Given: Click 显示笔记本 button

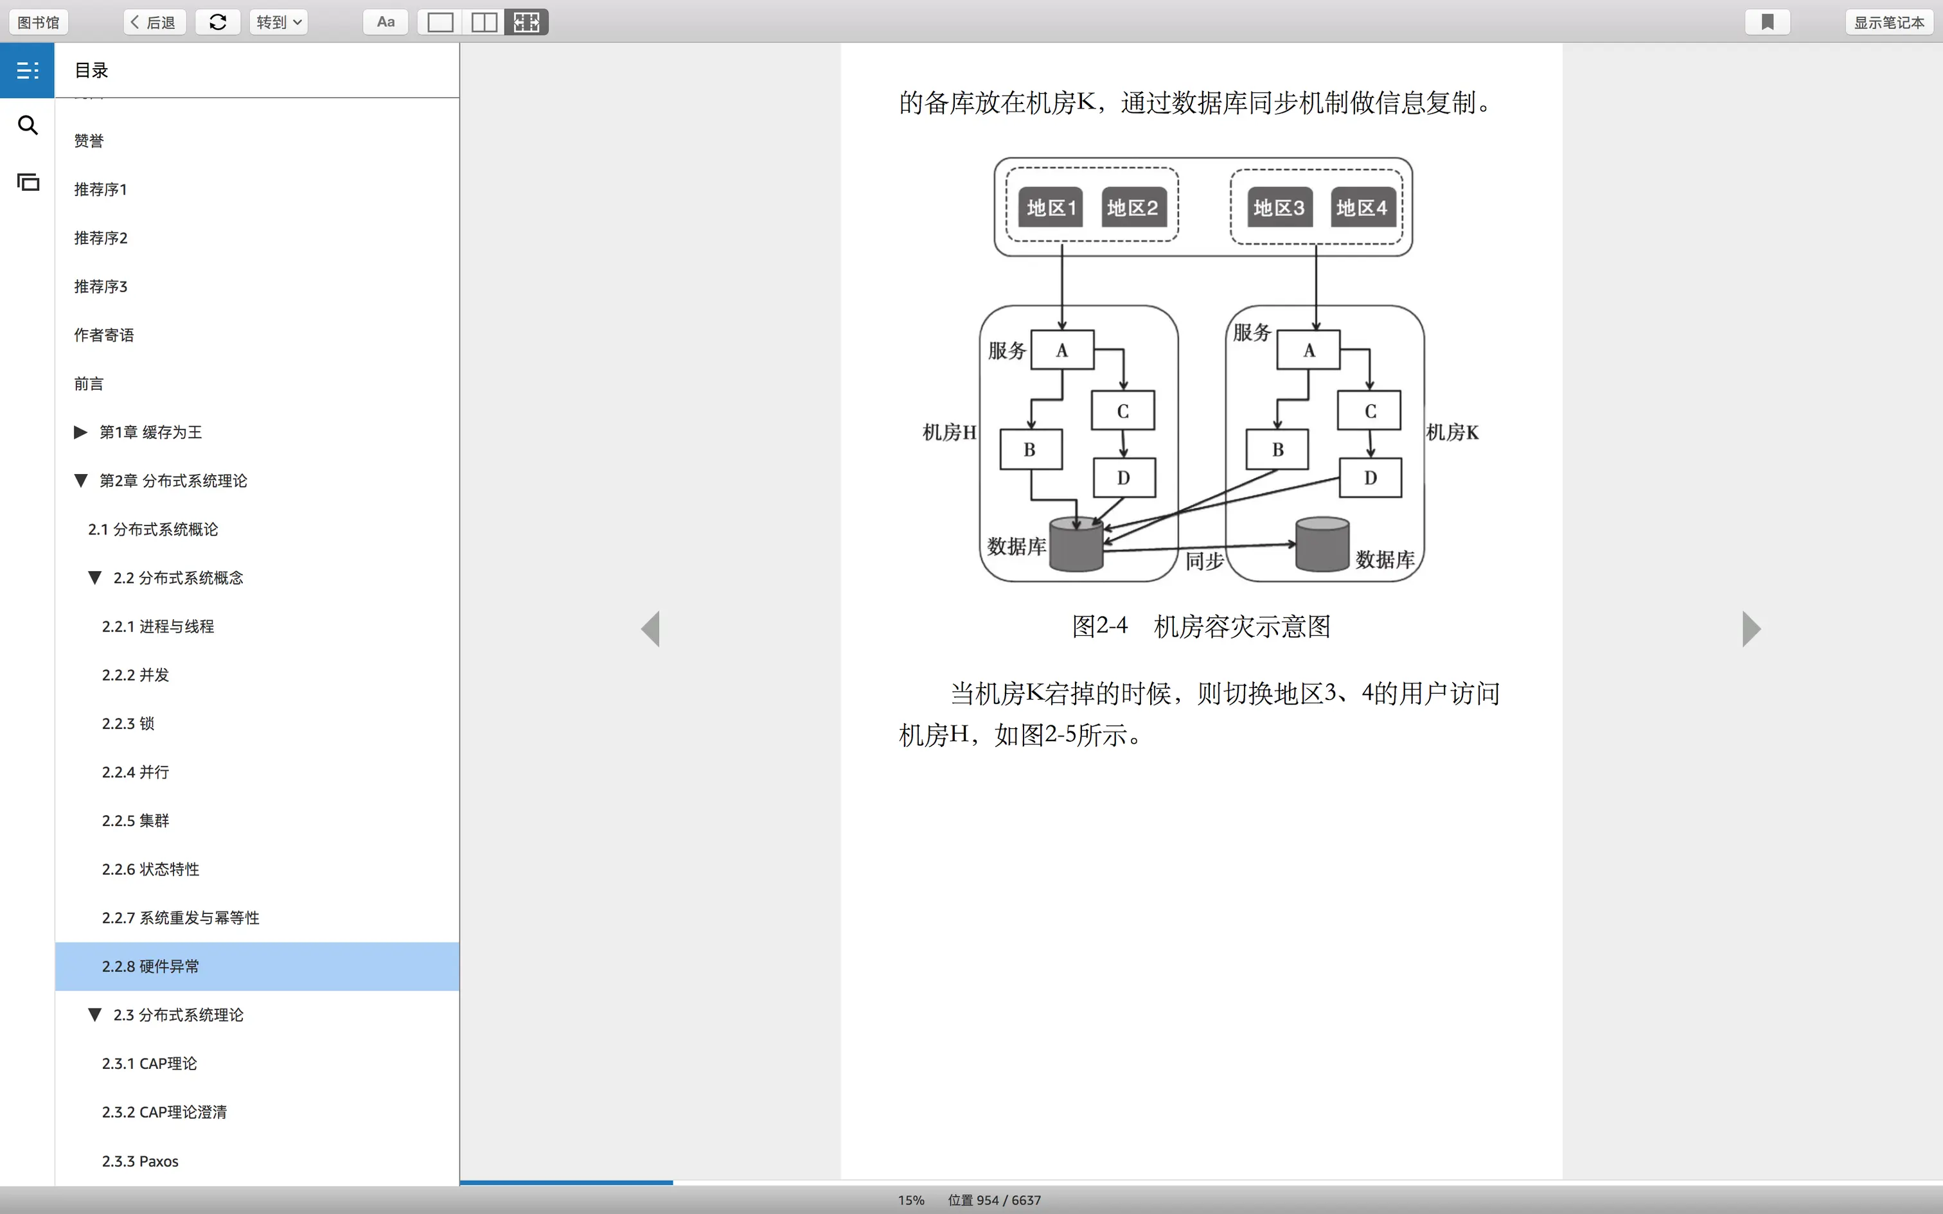Looking at the screenshot, I should 1888,22.
